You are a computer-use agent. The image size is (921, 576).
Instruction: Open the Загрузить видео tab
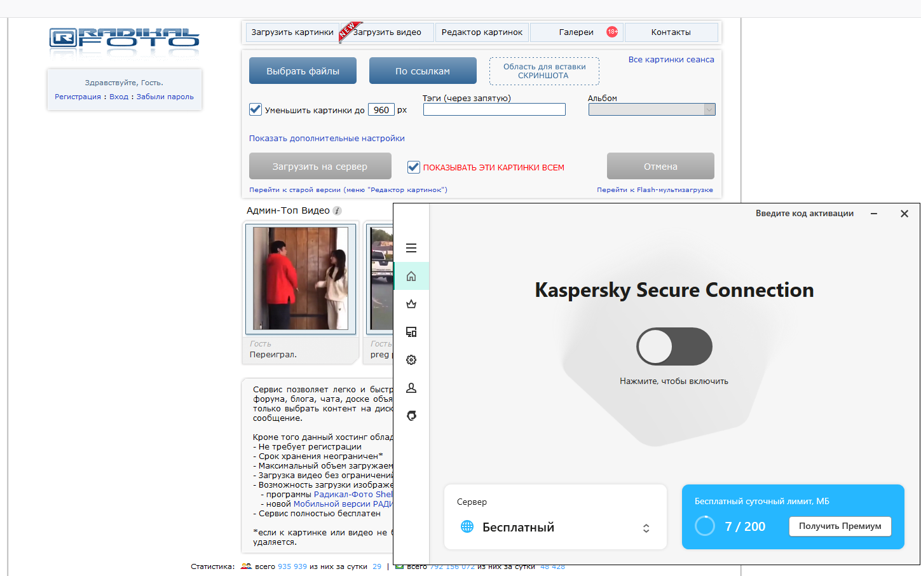click(387, 32)
